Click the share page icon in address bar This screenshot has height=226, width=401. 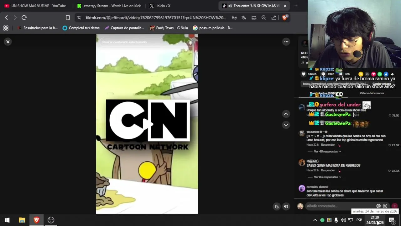[274, 18]
